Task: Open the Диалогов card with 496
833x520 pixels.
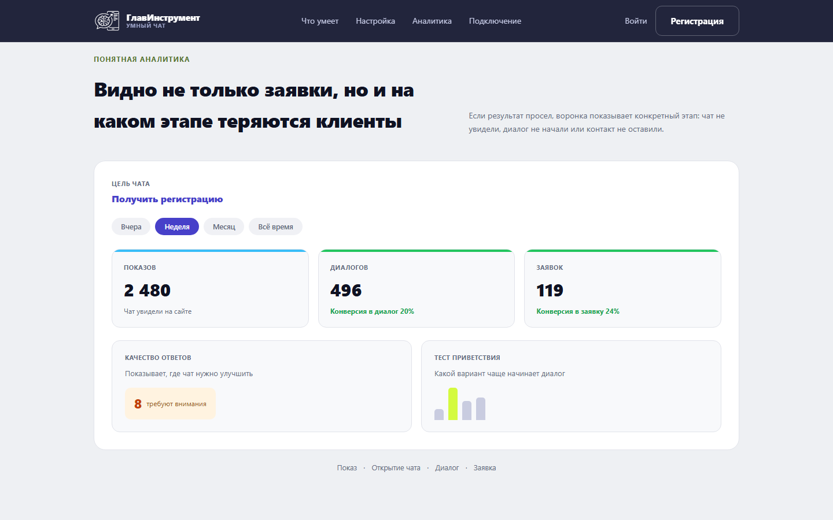Action: click(x=417, y=288)
